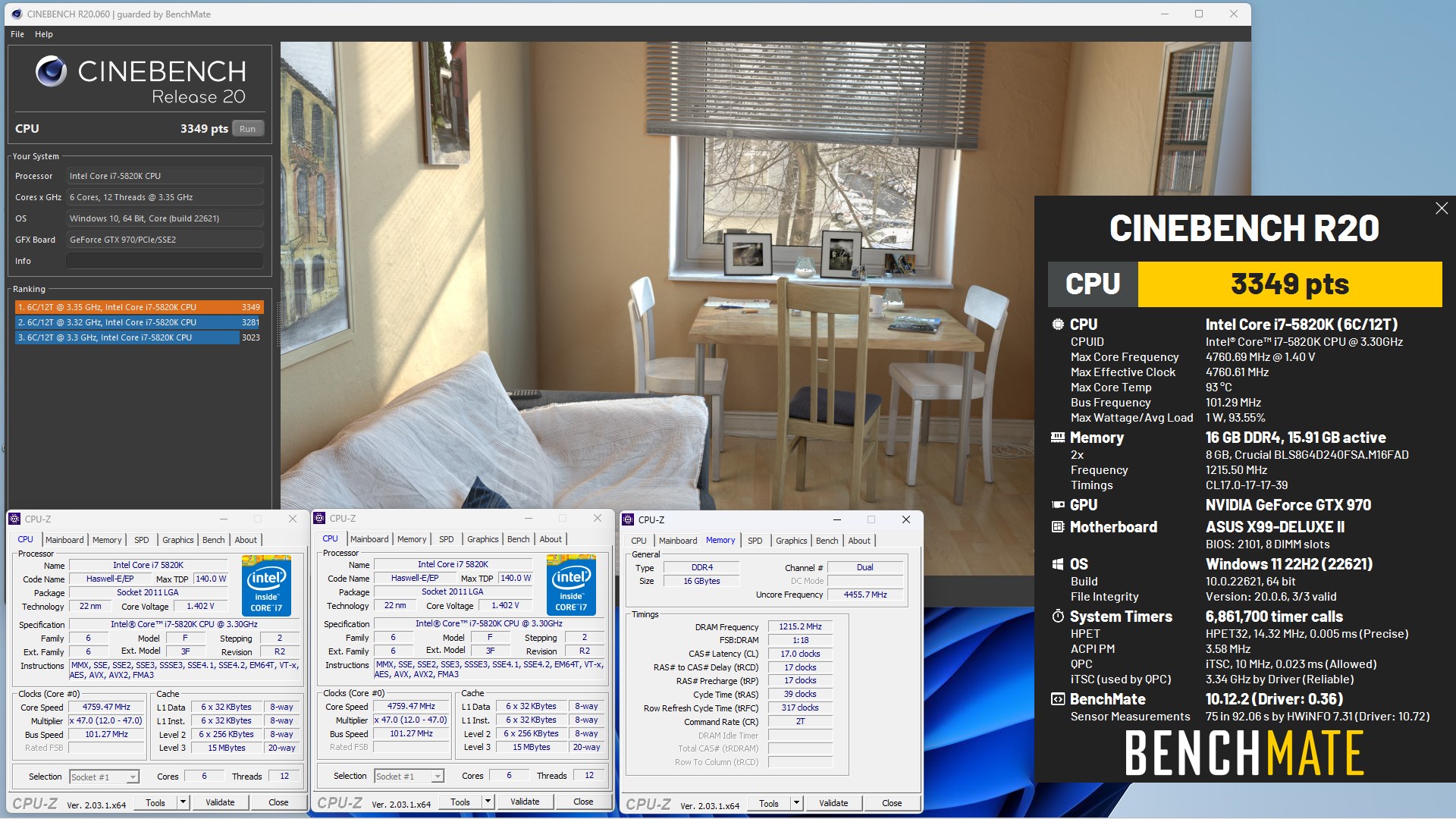Click Max Core Temp 93 °C value
1456x819 pixels.
1219,388
